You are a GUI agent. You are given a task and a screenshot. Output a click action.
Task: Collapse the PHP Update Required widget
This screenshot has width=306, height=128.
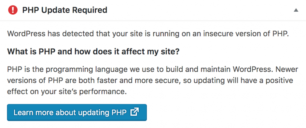296,10
